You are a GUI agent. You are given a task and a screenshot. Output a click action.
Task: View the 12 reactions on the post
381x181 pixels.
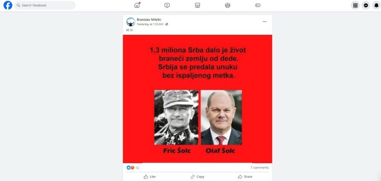(x=133, y=168)
